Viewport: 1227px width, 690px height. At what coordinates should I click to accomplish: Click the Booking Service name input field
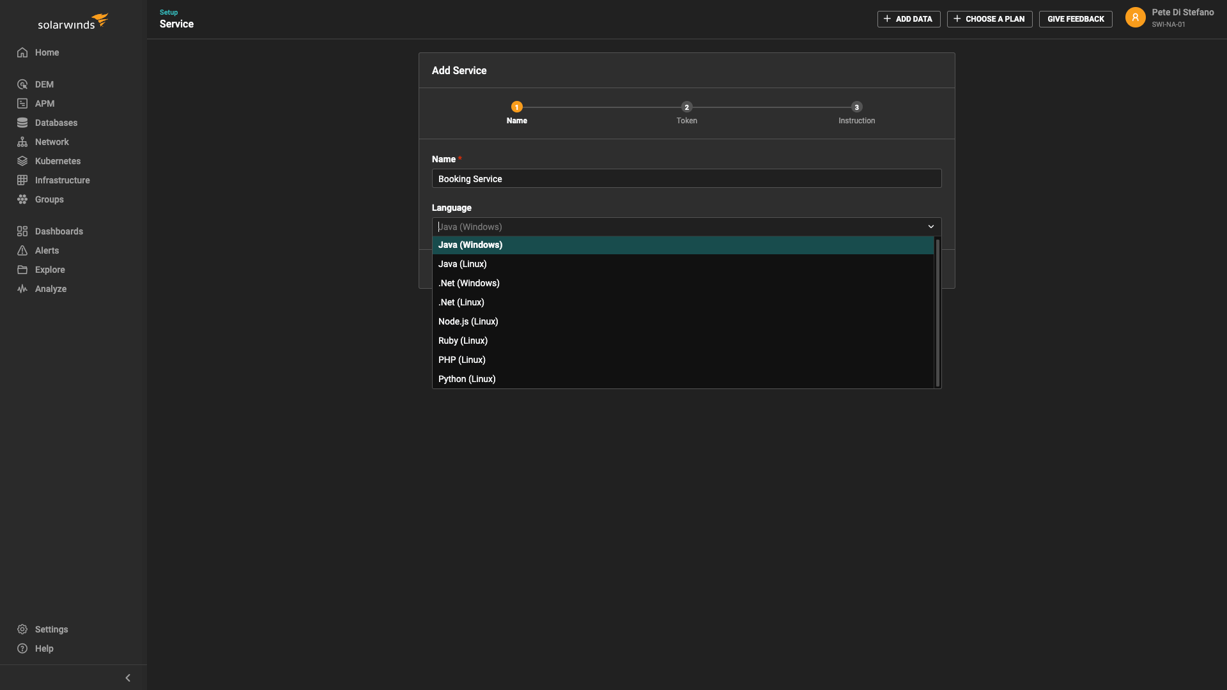tap(686, 178)
